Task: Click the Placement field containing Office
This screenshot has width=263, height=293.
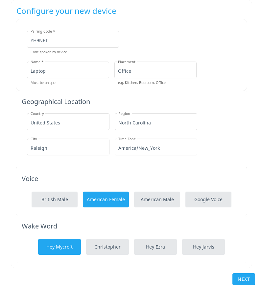Action: coord(155,71)
